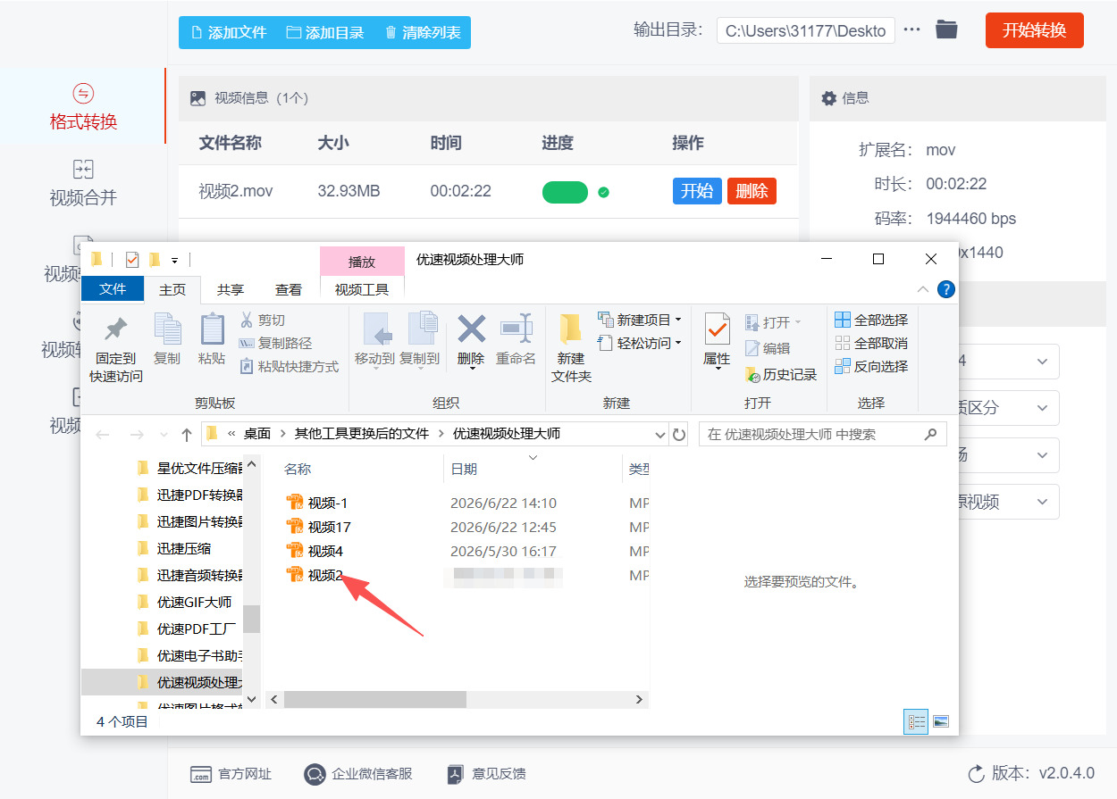Viewport: 1117px width, 799px height.
Task: Open the output directory folder icon
Action: pos(946,29)
